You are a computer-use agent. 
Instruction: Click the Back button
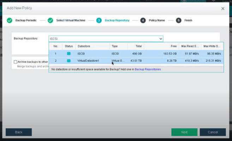19,132
